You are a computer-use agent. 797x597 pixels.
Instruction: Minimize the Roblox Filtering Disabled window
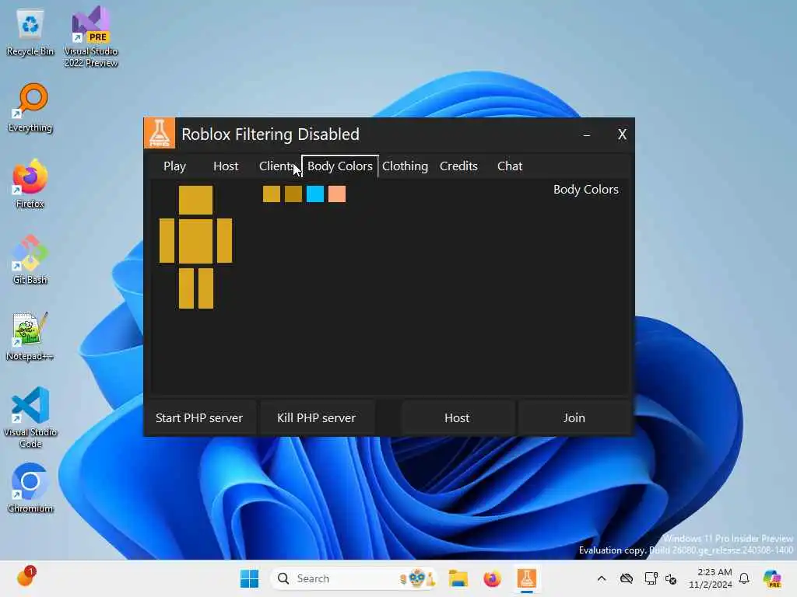pyautogui.click(x=587, y=134)
